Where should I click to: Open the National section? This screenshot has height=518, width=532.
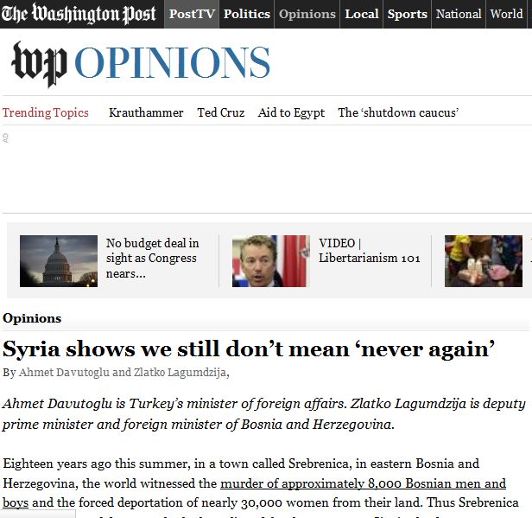(459, 14)
